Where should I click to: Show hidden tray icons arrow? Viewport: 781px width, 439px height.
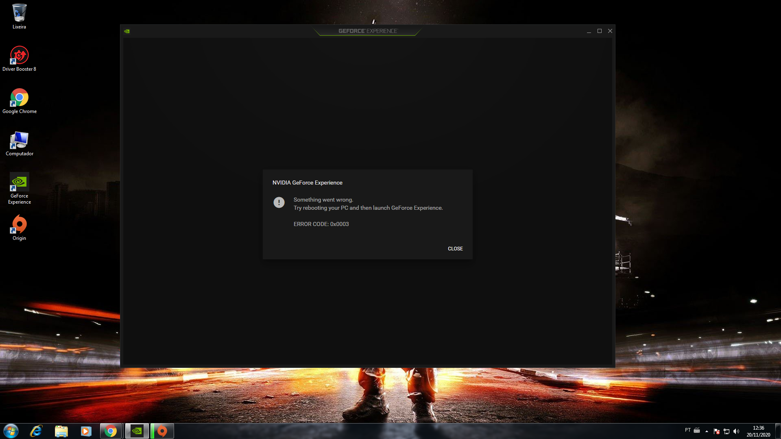(707, 431)
